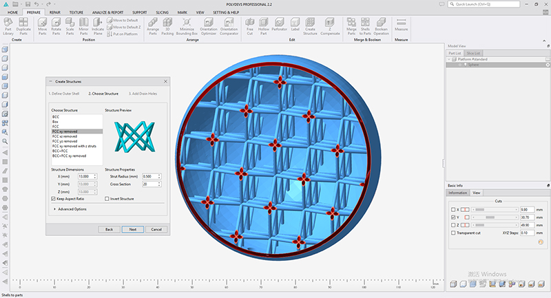
Task: Increase the Strut Radius spinner value
Action: point(159,175)
